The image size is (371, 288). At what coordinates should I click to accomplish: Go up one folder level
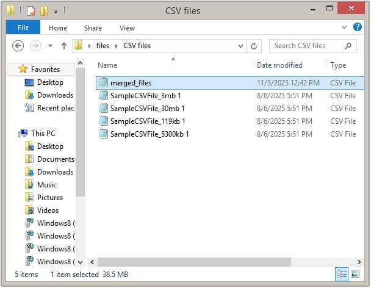click(x=64, y=46)
